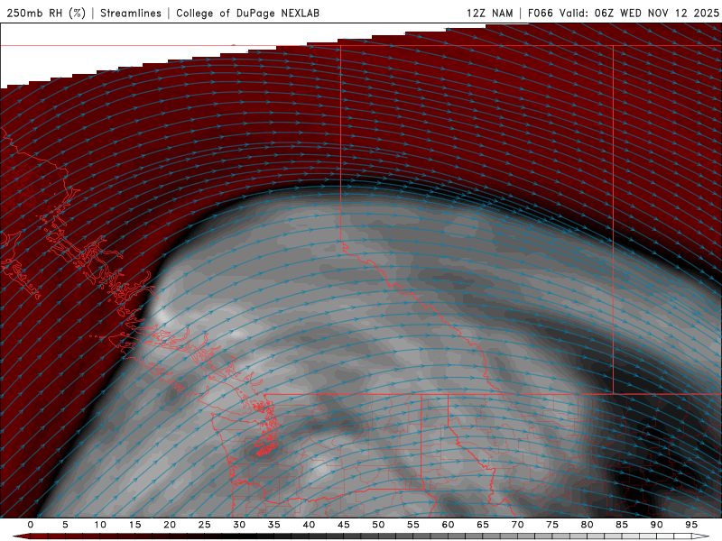This screenshot has height=541, width=722.
Task: Select the 'F066' forecast hour text
Action: [x=540, y=13]
